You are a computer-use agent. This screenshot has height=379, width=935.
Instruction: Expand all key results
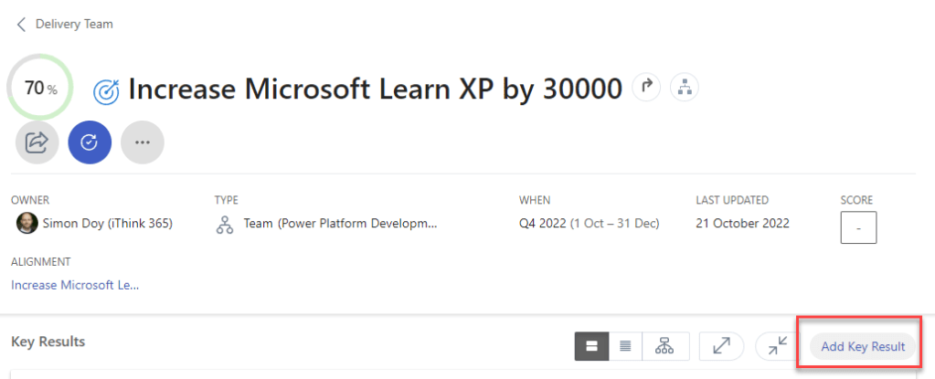721,346
